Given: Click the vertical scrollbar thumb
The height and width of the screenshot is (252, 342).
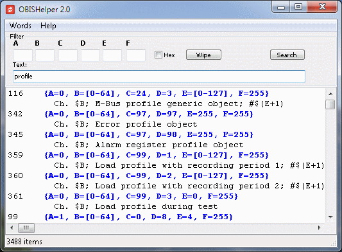Looking at the screenshot, I should tap(330, 104).
